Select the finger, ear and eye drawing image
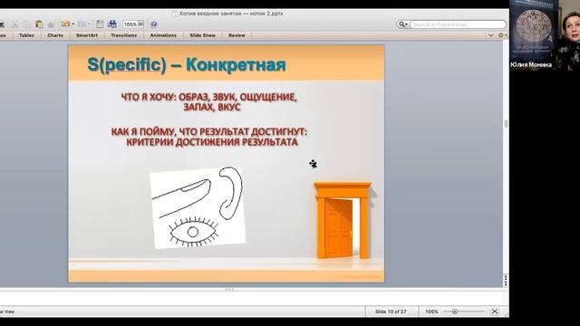The height and width of the screenshot is (326, 580). 198,207
